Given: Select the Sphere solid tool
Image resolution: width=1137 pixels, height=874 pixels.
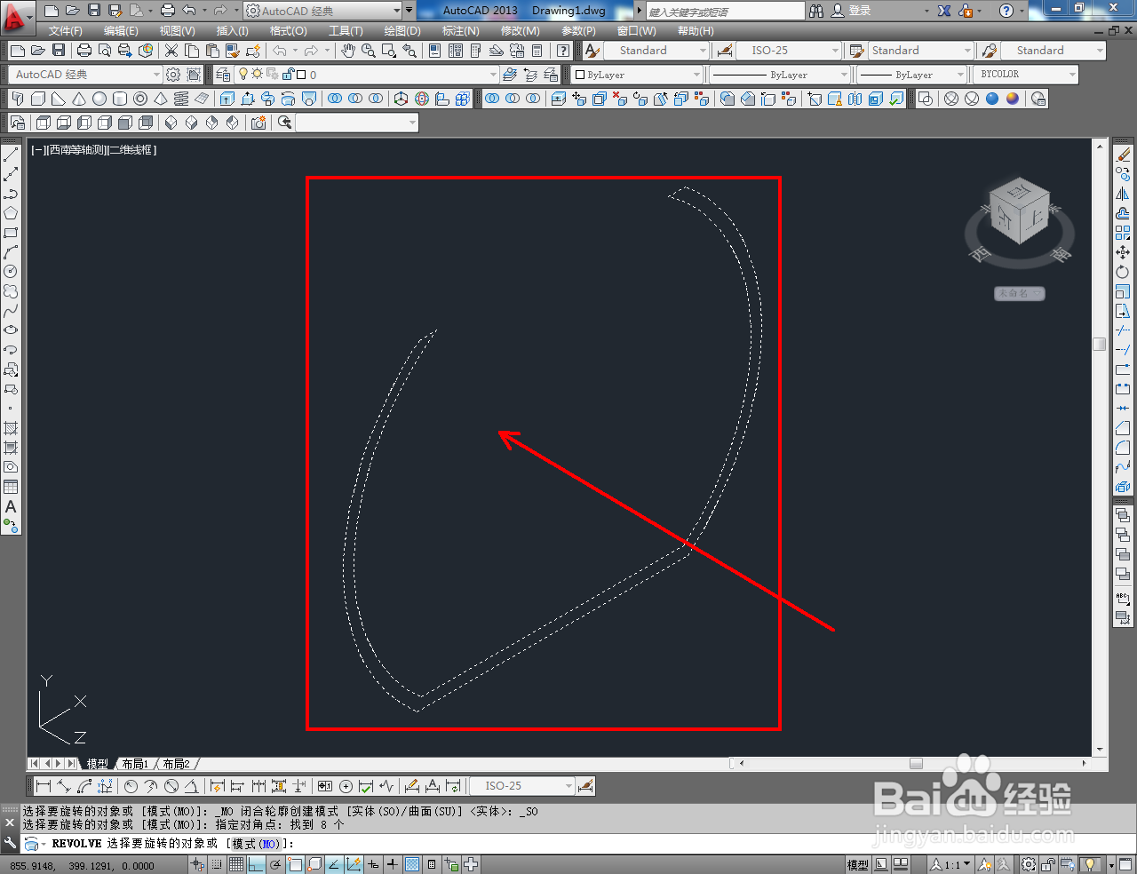Looking at the screenshot, I should tap(99, 99).
